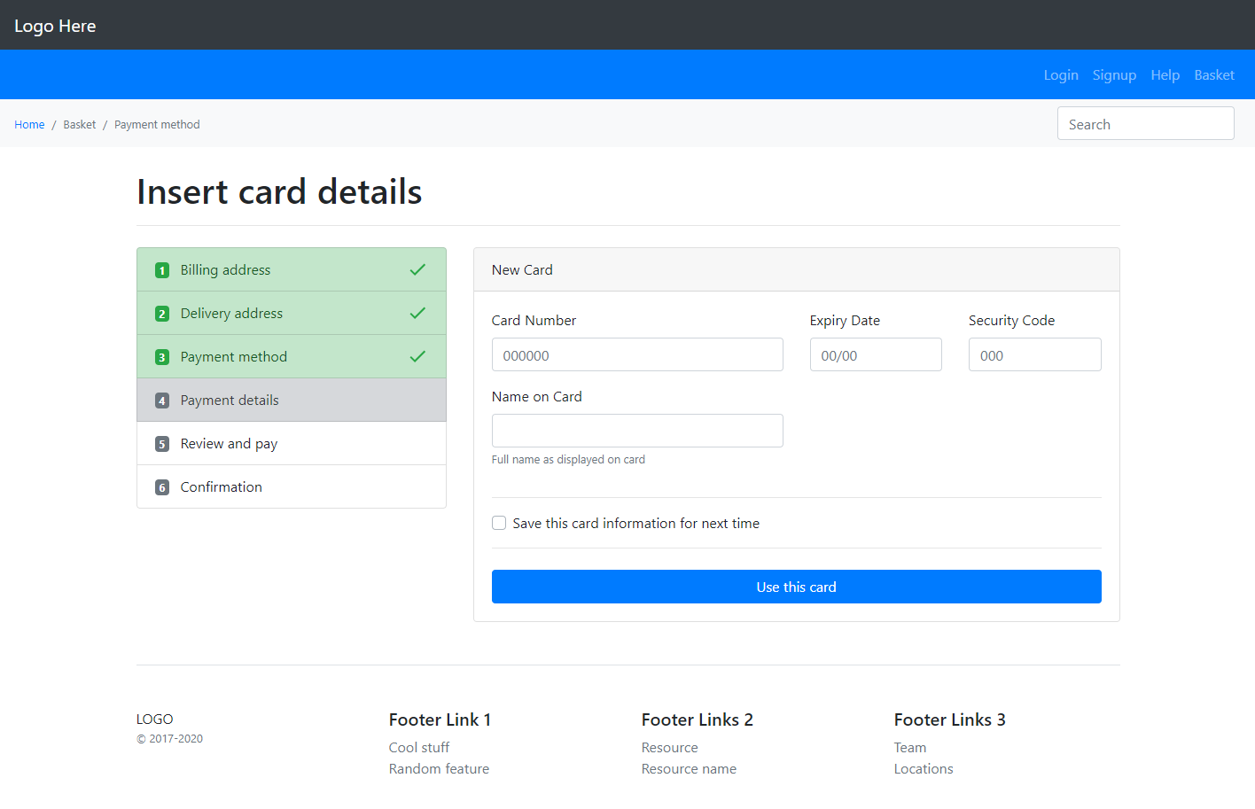The width and height of the screenshot is (1255, 809).
Task: Click the Billing address checkmark icon
Action: pos(417,269)
